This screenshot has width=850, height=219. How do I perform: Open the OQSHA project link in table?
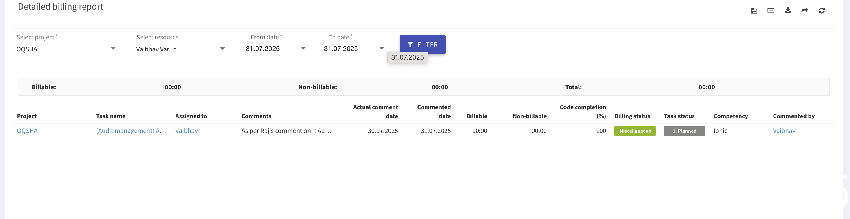point(28,131)
